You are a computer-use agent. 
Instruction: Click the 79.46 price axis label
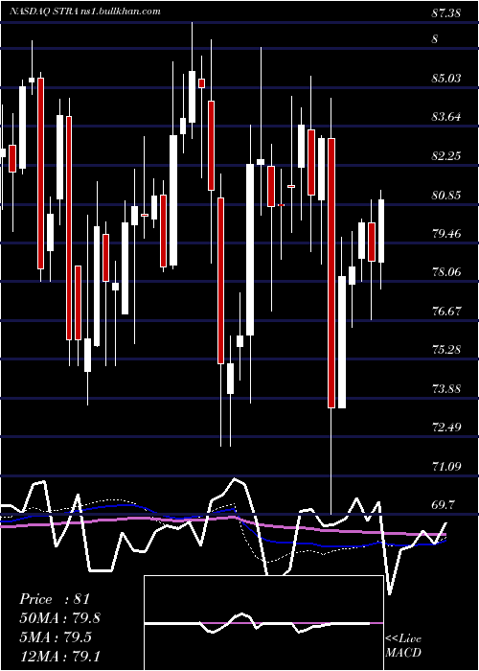click(446, 234)
